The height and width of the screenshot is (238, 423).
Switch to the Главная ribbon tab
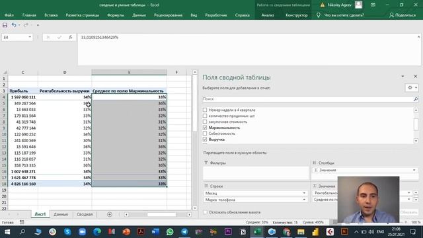click(x=29, y=15)
